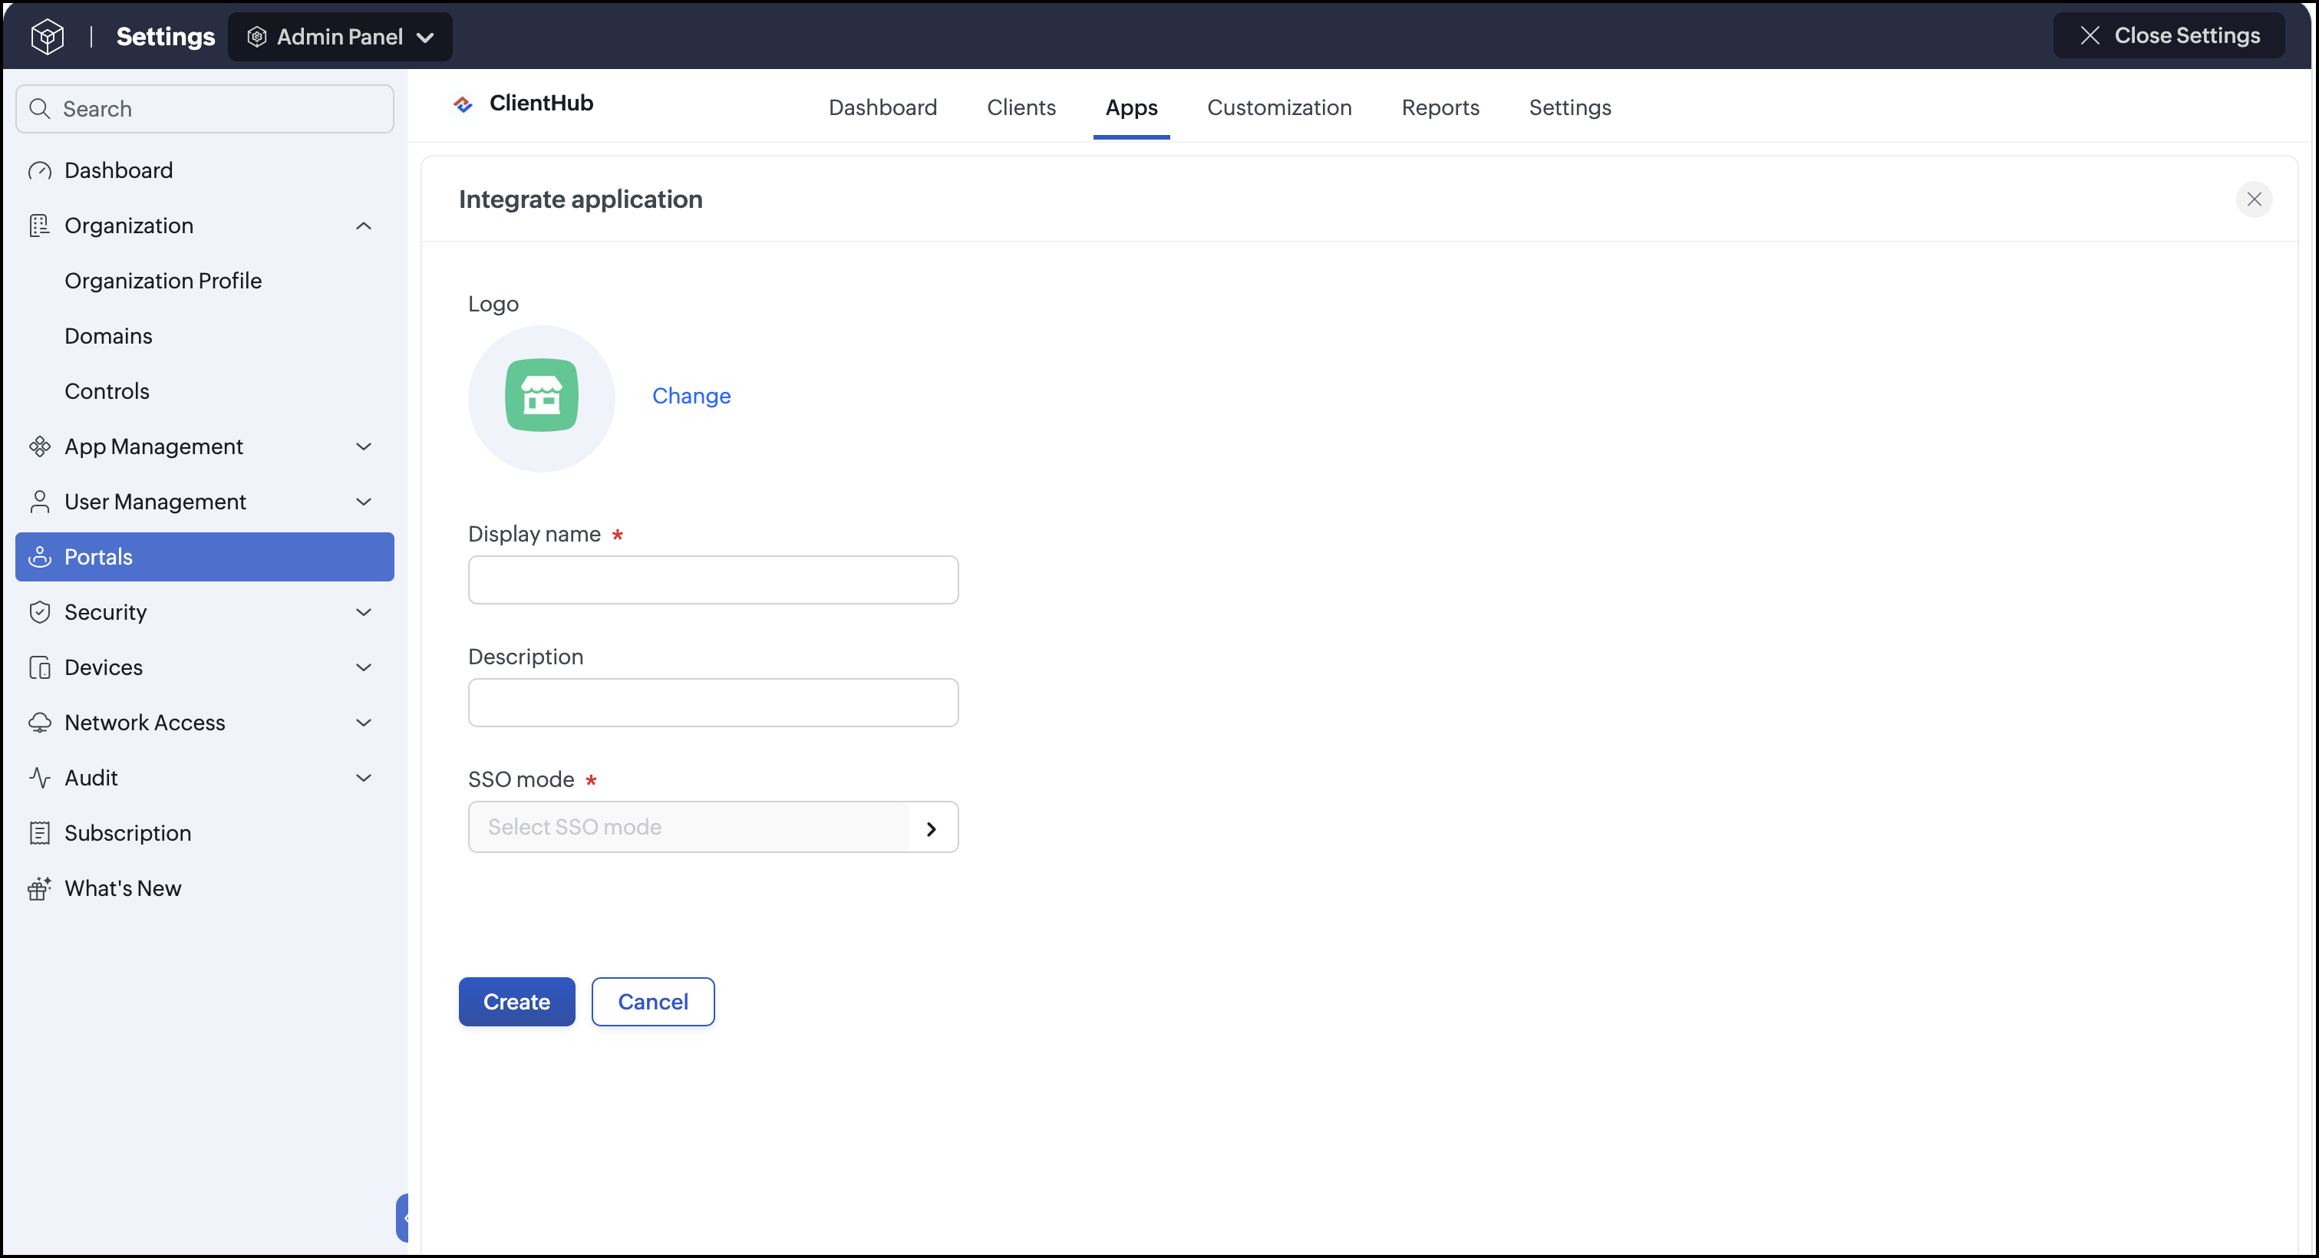Click the Portals icon in sidebar
Screen dimensions: 2319x1258
[x=40, y=557]
